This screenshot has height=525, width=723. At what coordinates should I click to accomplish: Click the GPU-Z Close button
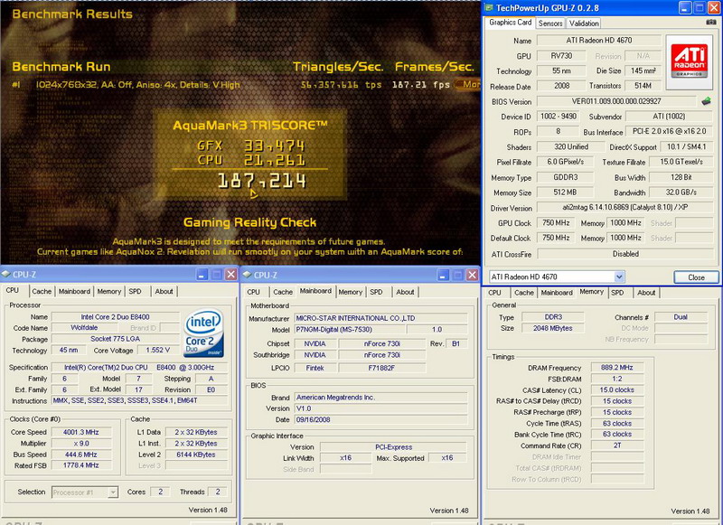pyautogui.click(x=696, y=277)
